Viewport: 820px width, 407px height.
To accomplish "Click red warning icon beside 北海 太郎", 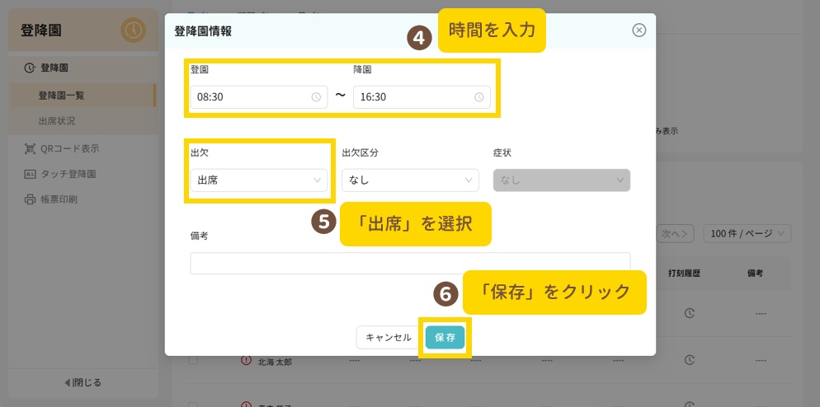I will 245,360.
